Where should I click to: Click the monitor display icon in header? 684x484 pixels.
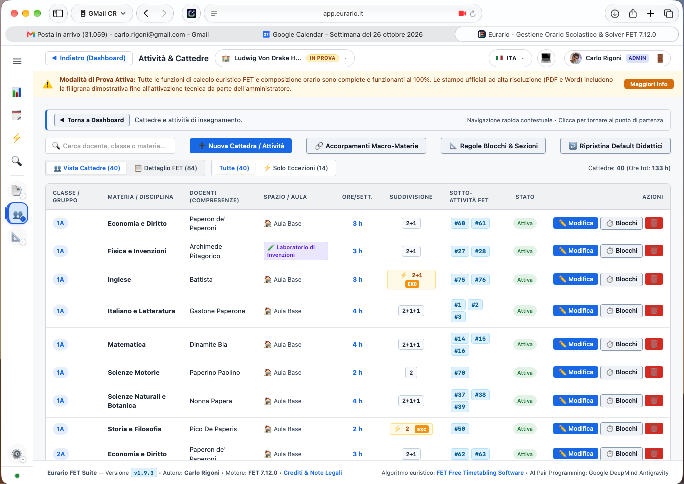click(546, 58)
